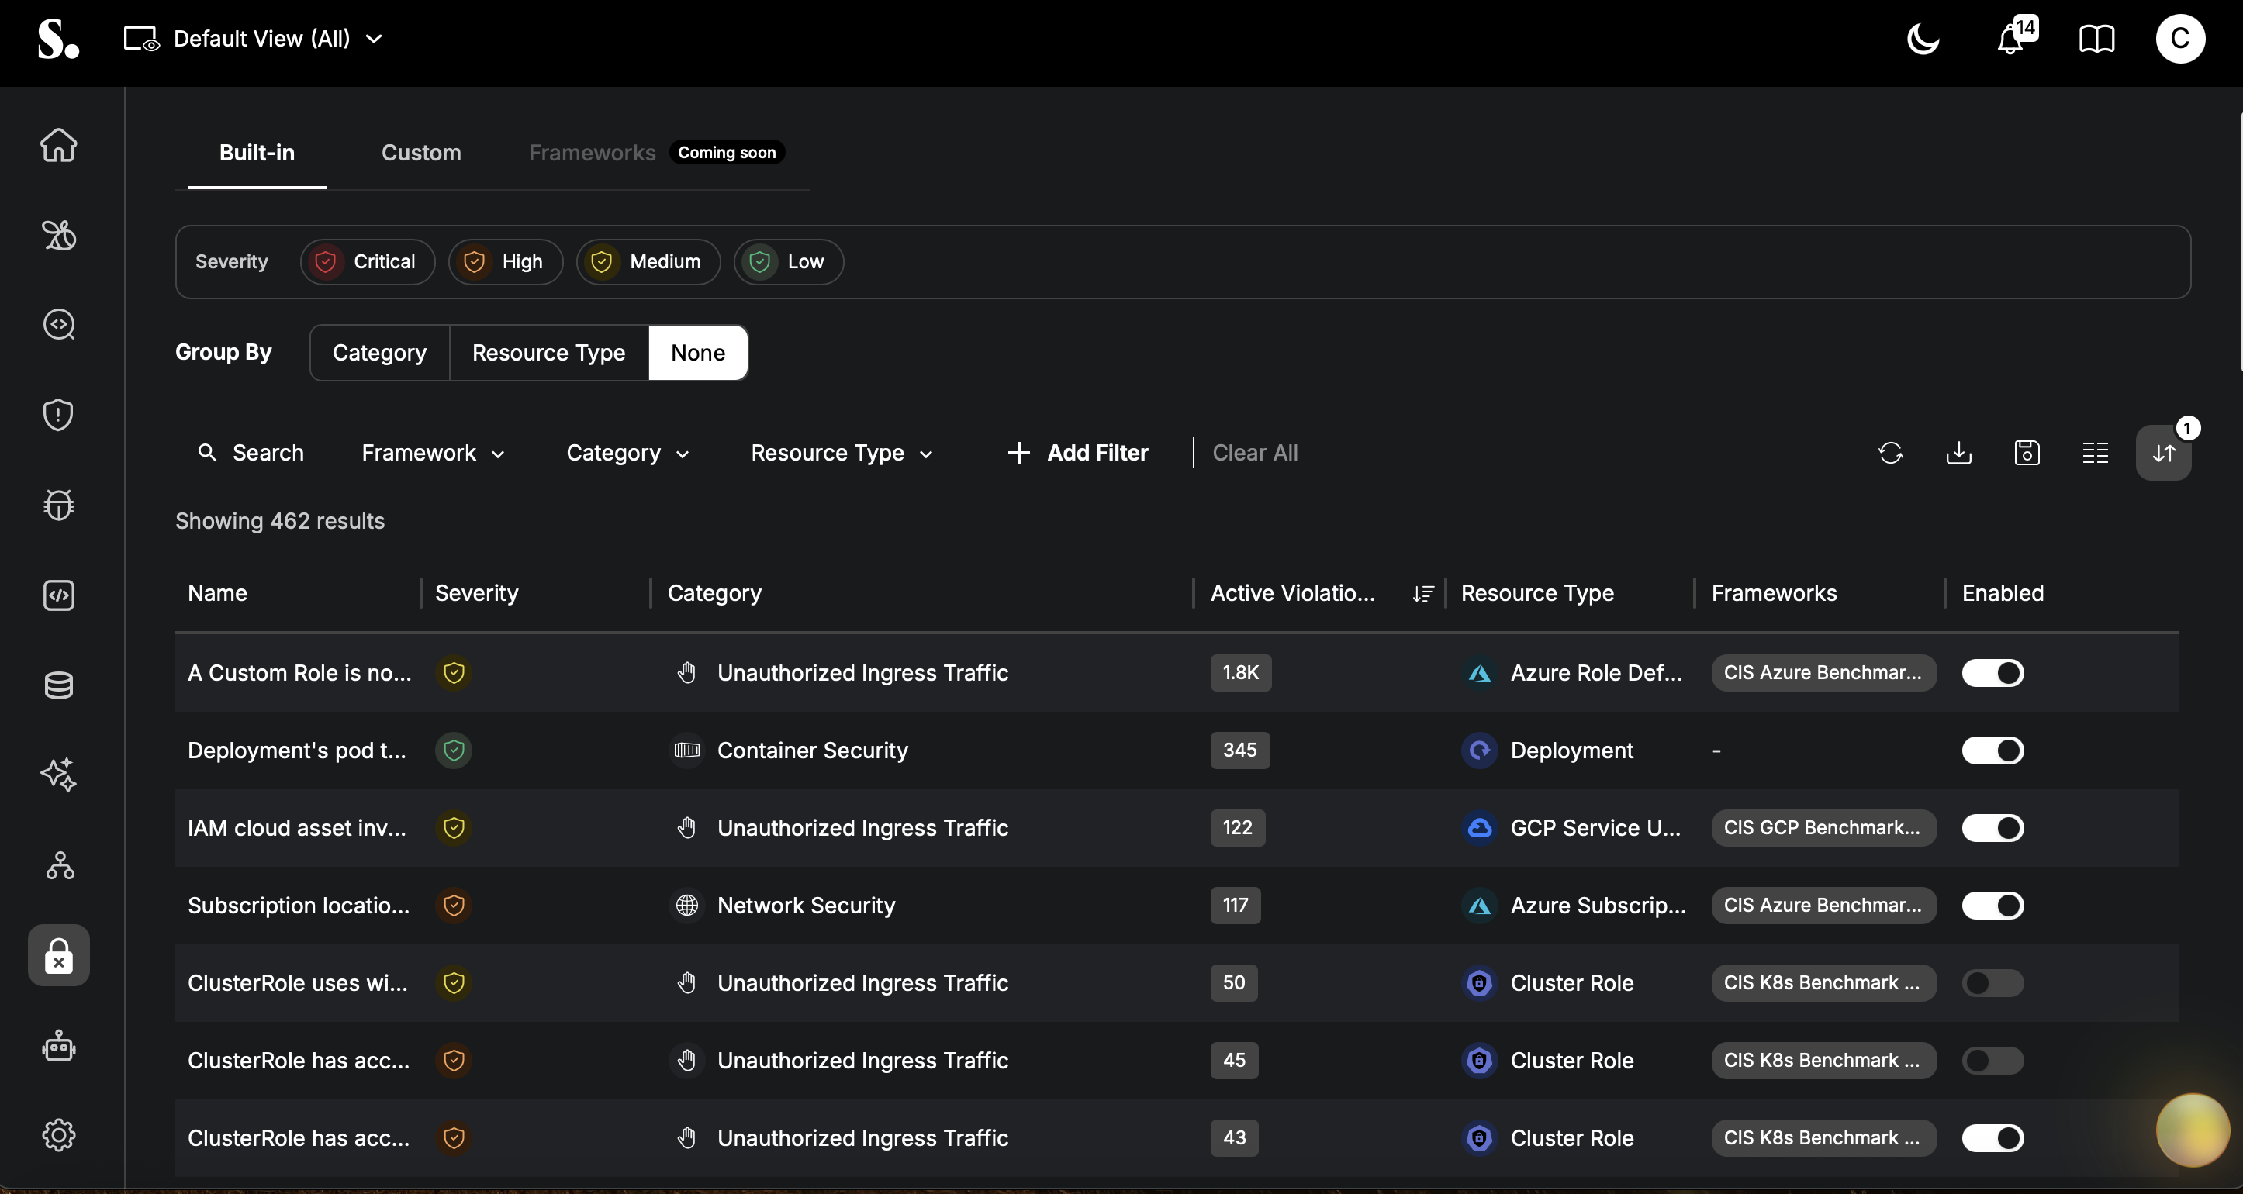Expand the Category filter dropdown
2243x1194 pixels.
click(x=627, y=453)
